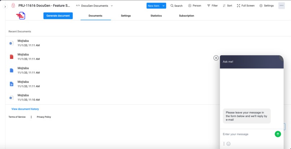The width and height of the screenshot is (291, 149).
Task: Open the Filter options
Action: point(213,6)
